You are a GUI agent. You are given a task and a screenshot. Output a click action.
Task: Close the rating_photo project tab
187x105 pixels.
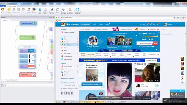point(10,20)
